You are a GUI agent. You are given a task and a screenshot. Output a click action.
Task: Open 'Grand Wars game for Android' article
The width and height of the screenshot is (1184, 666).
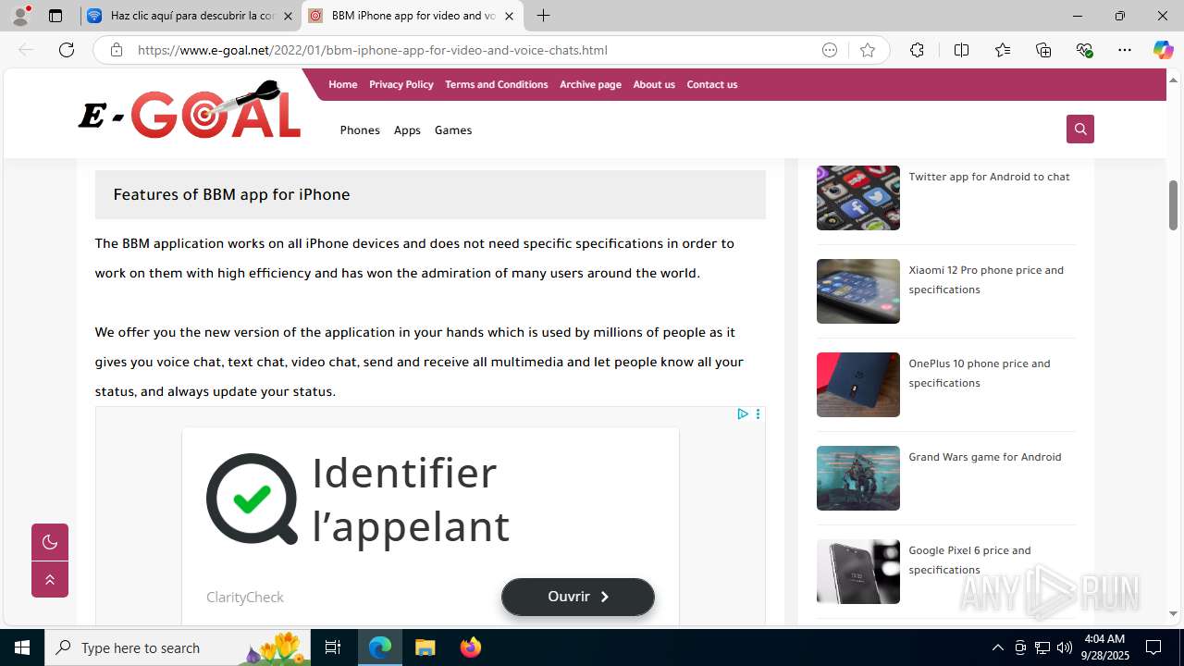pos(984,457)
